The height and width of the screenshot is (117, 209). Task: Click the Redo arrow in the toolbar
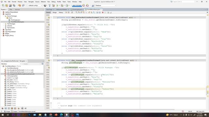tap(23, 6)
